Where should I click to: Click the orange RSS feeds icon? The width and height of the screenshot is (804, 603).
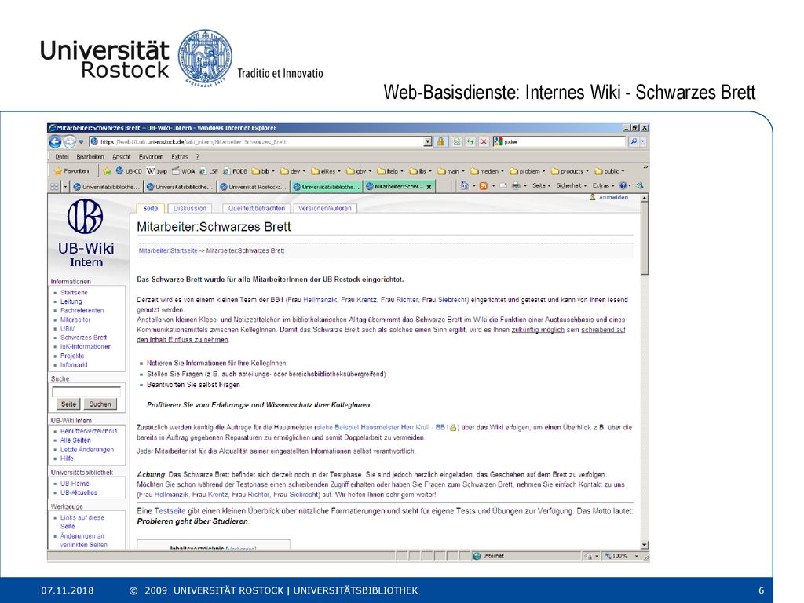coord(483,185)
